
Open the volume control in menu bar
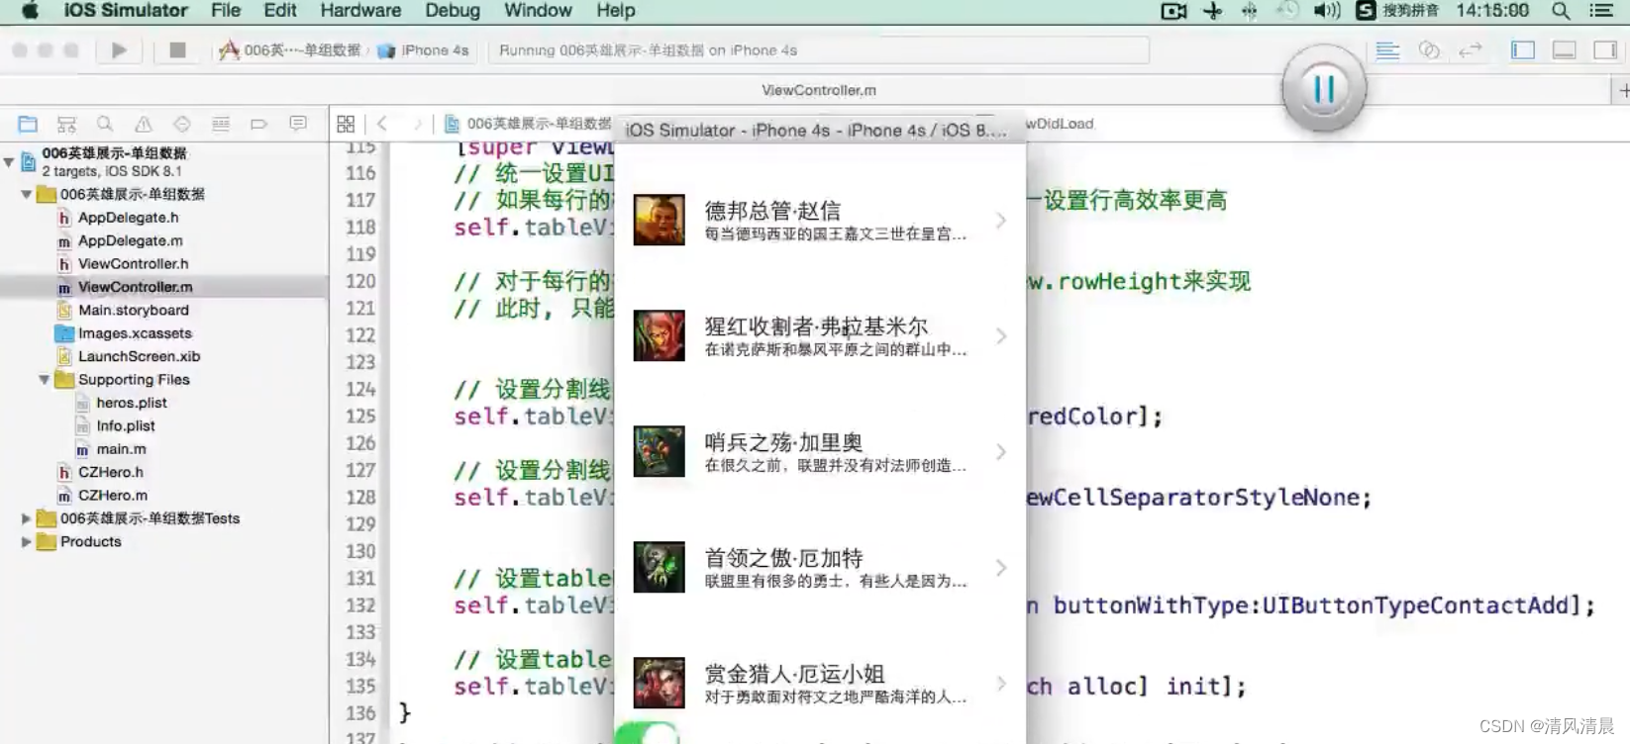(x=1327, y=11)
